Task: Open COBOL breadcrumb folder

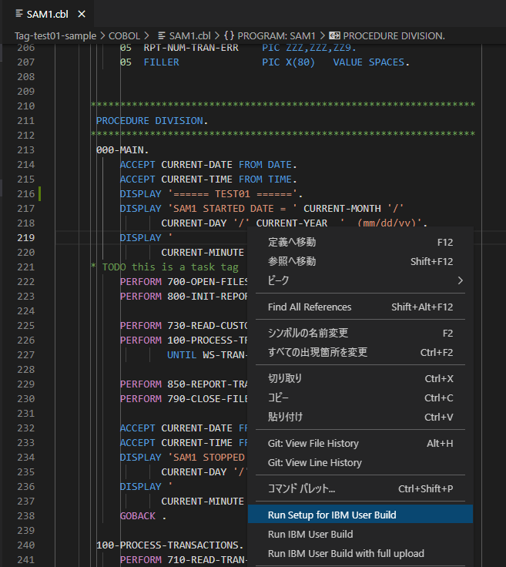Action: 124,35
